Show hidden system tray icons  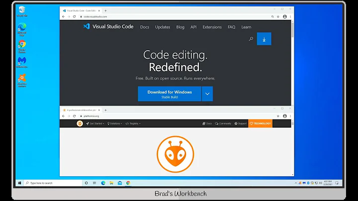296,183
